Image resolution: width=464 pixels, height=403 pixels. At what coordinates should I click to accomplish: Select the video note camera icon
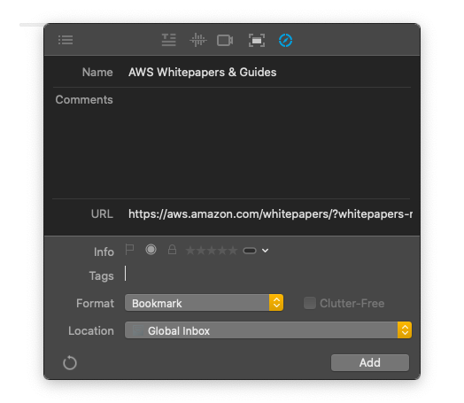pos(225,40)
